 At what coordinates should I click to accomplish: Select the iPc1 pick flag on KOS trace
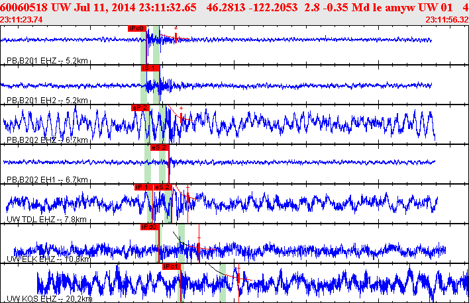pos(171,266)
